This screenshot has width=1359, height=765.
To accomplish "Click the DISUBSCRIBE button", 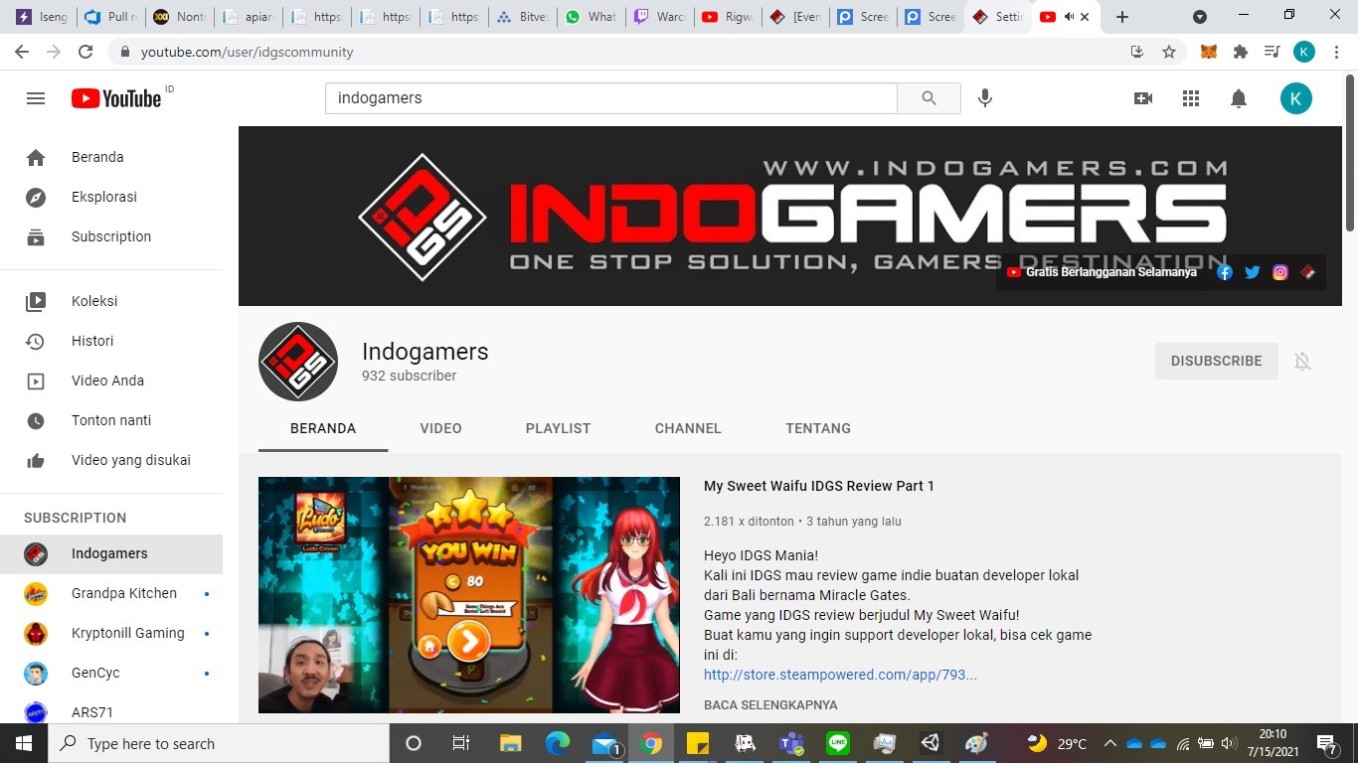I will point(1216,361).
